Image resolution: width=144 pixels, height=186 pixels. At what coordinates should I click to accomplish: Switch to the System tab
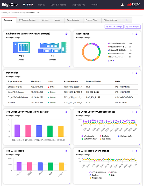(46, 20)
